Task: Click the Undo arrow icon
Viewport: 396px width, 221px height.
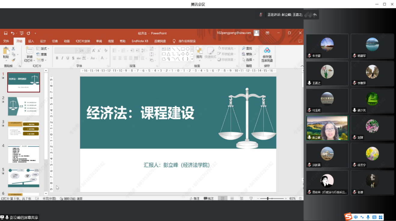Action: [12, 33]
